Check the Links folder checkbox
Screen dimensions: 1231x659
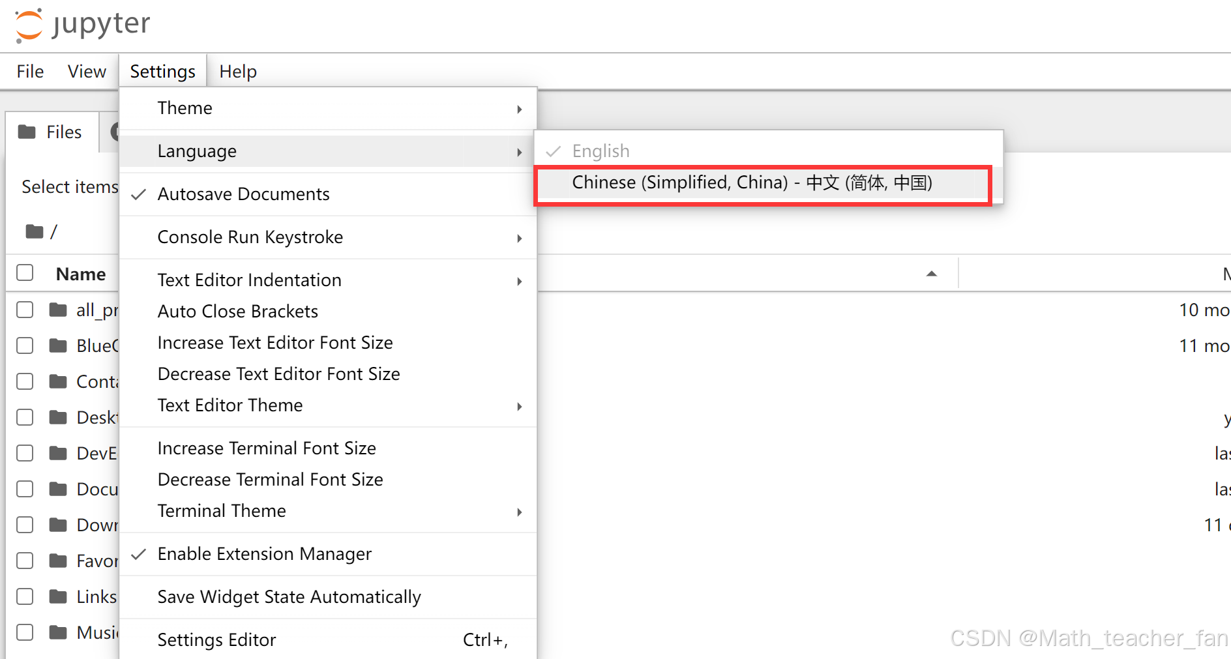pyautogui.click(x=25, y=596)
